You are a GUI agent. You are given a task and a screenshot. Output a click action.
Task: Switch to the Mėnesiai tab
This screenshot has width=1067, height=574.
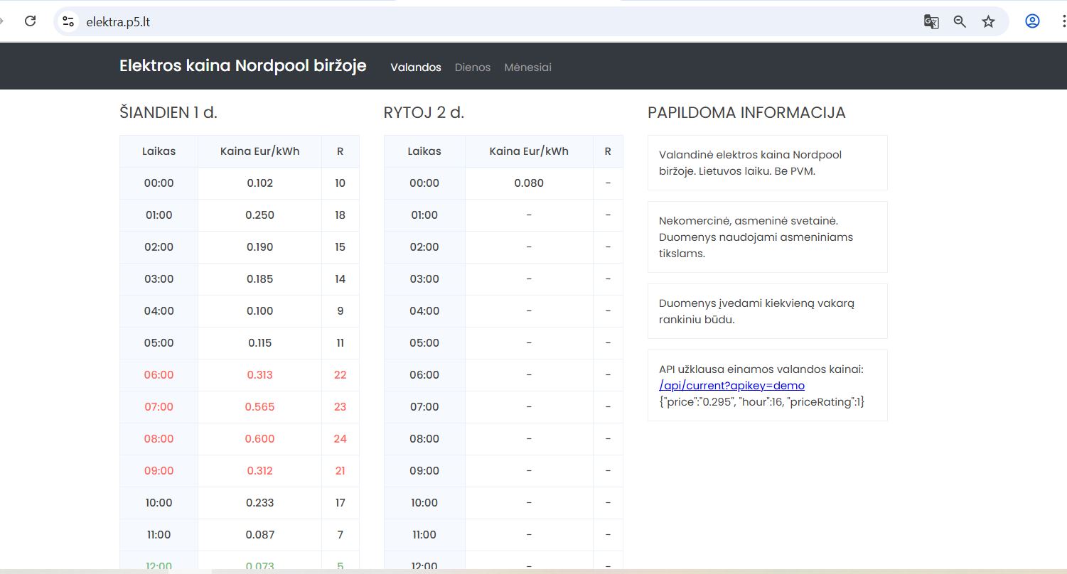[x=527, y=67]
